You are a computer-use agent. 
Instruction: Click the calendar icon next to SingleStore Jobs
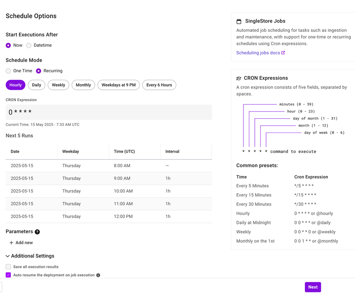239,21
